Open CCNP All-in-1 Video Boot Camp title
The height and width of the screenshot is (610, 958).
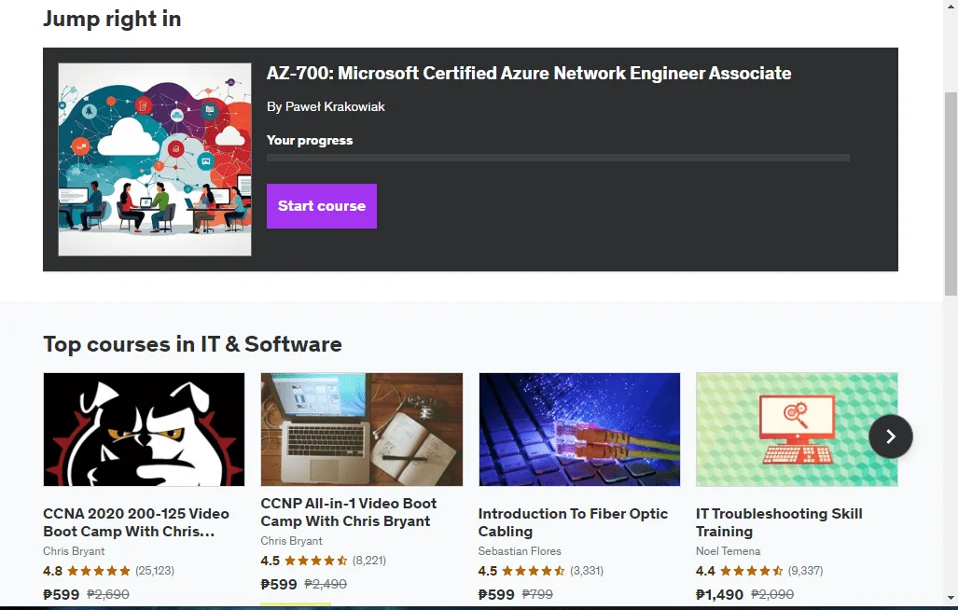point(349,512)
